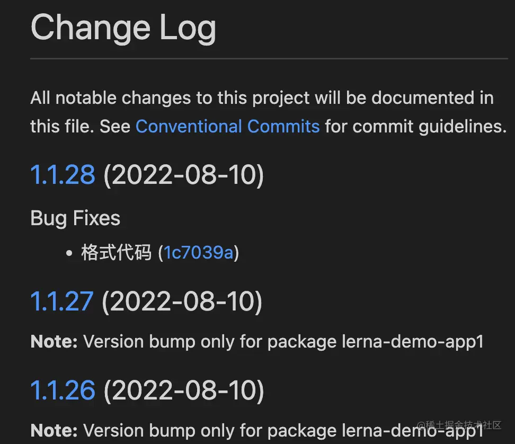Click the bold Note label under 1.1.27
This screenshot has height=444, width=515.
click(54, 342)
